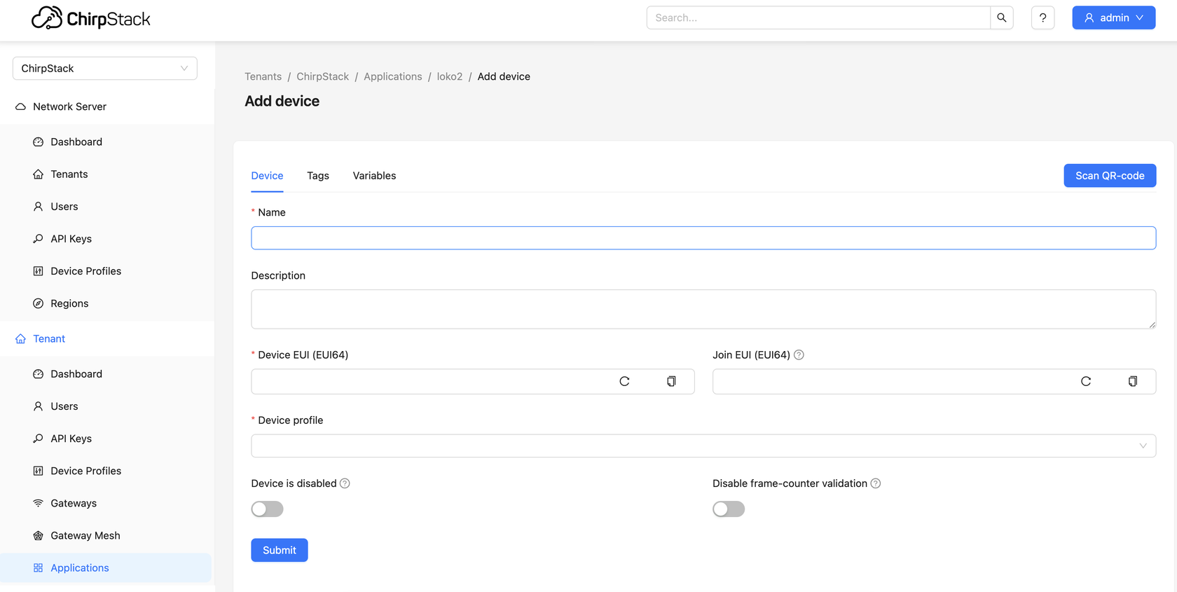Click the Device is disabled help icon
The height and width of the screenshot is (592, 1177).
[345, 483]
